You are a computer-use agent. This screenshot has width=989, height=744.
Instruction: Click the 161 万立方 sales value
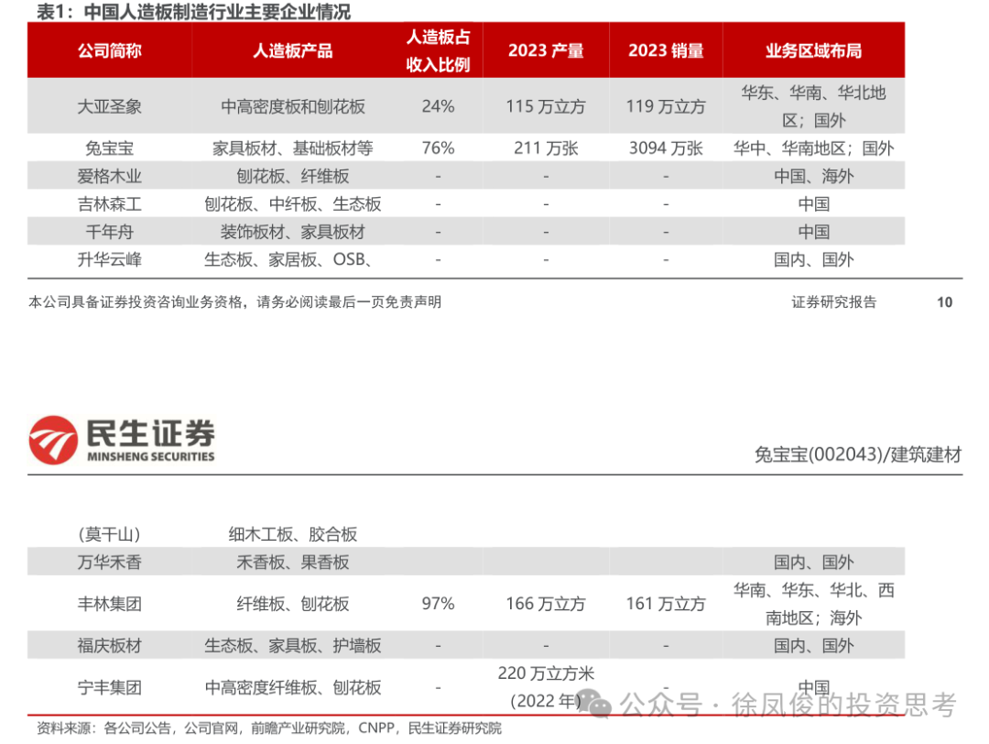(x=666, y=604)
